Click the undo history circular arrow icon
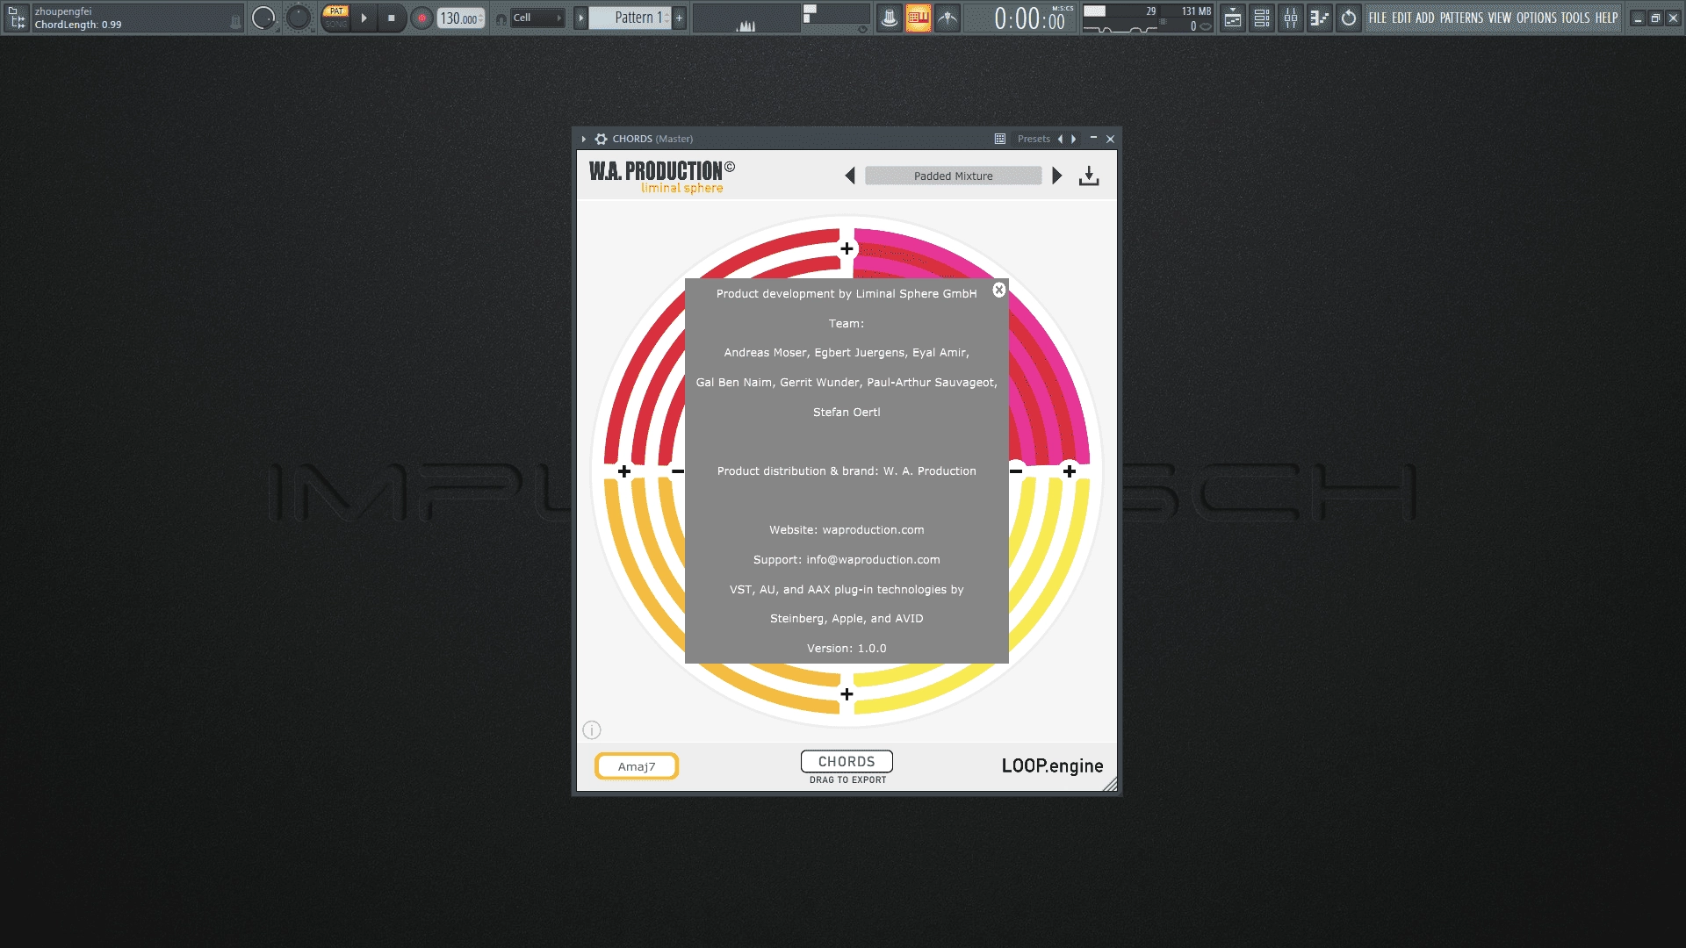Screen dimensions: 1686x948 tap(1349, 18)
